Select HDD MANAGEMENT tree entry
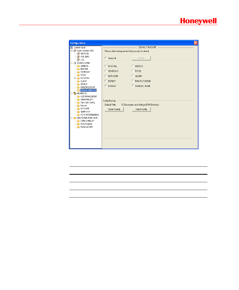Image resolution: width=239 pixels, height=290 pixels. tap(89, 96)
